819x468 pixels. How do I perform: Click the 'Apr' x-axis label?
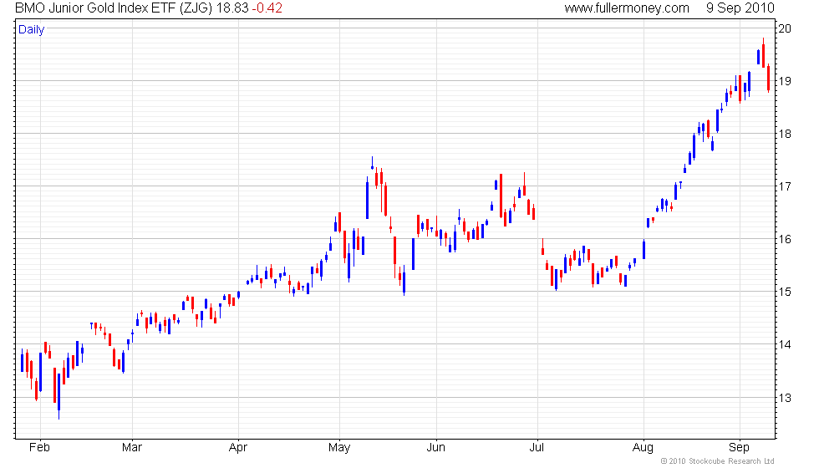pyautogui.click(x=238, y=448)
